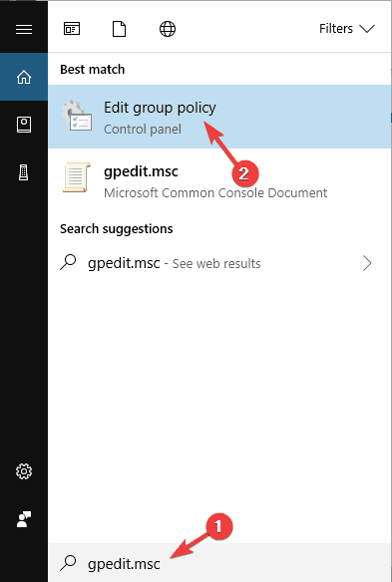Click the gpedit.msc search input box
The width and height of the screenshot is (392, 582).
(219, 563)
